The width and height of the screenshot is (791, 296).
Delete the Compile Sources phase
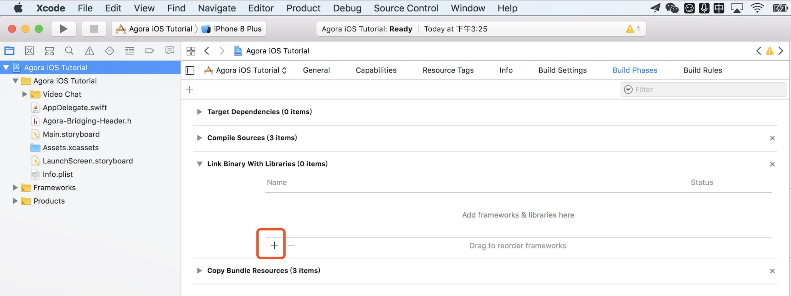point(772,138)
